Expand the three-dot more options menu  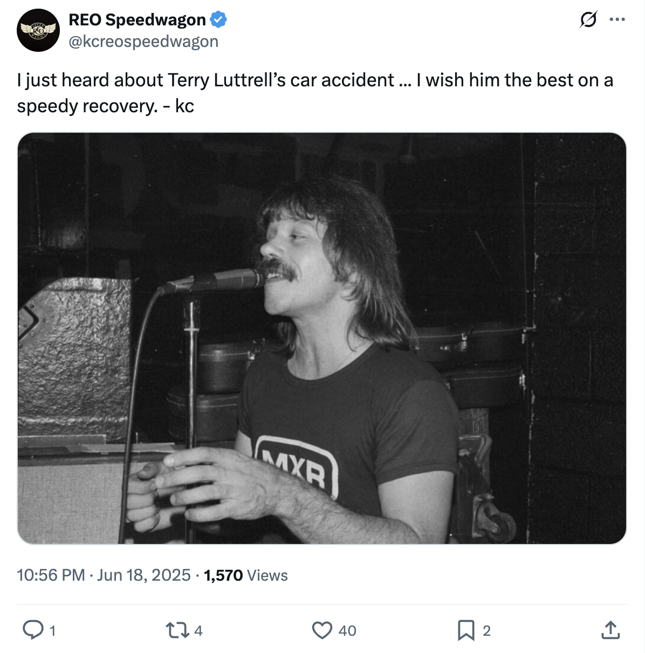617,20
